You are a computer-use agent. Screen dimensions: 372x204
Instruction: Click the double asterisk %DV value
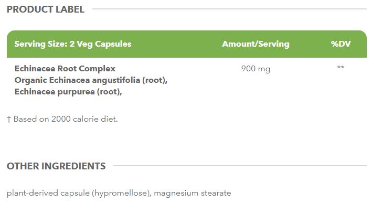pos(341,67)
